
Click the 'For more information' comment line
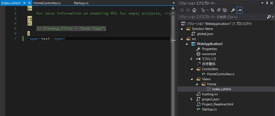104,13
